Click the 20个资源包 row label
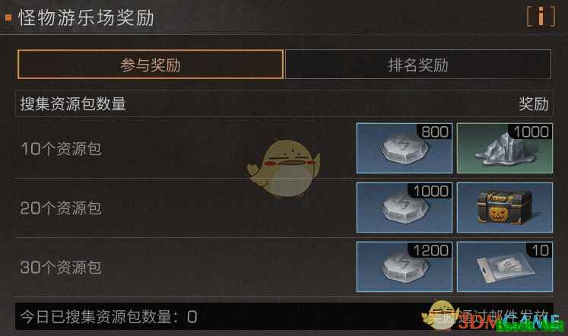The image size is (568, 336). pos(61,208)
